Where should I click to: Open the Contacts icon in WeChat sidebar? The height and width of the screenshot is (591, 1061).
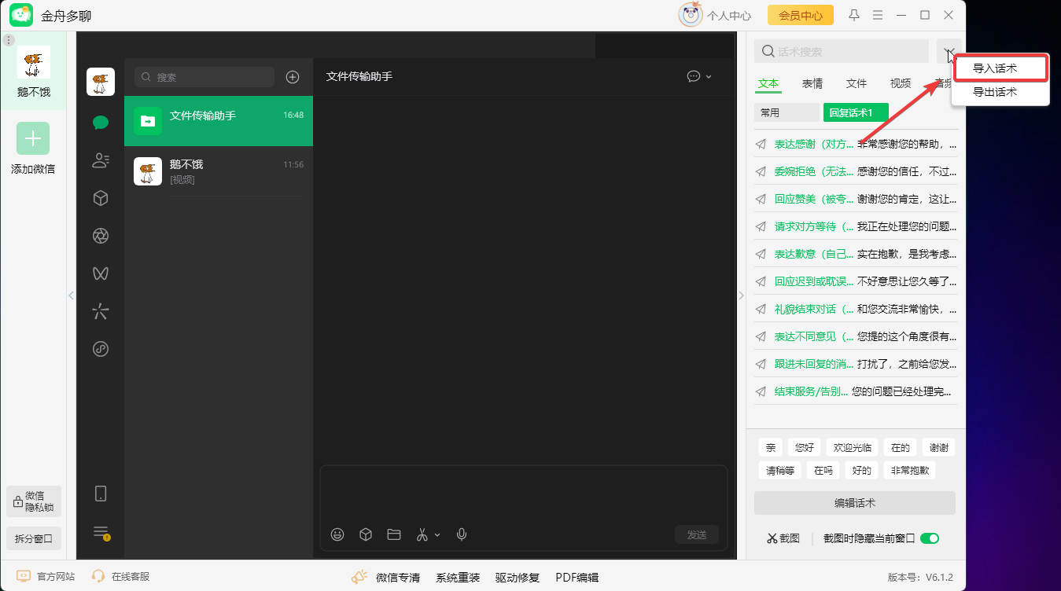[x=101, y=160]
